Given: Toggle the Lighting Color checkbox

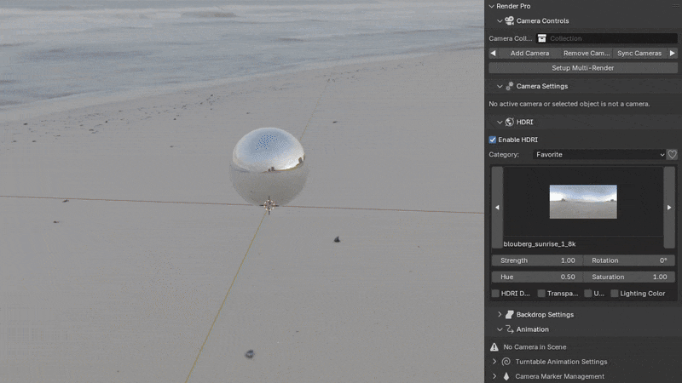Looking at the screenshot, I should pyautogui.click(x=615, y=294).
